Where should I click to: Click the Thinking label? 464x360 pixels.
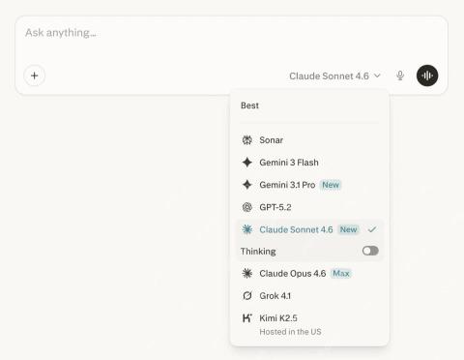[258, 252]
